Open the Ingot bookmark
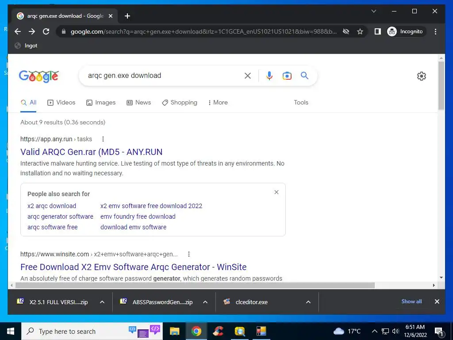 tap(26, 46)
